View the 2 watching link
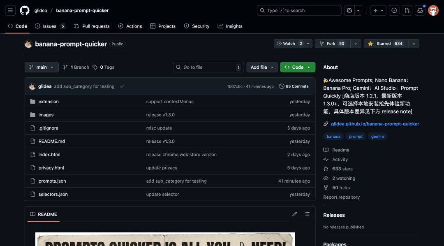The image size is (444, 246). 339,178
